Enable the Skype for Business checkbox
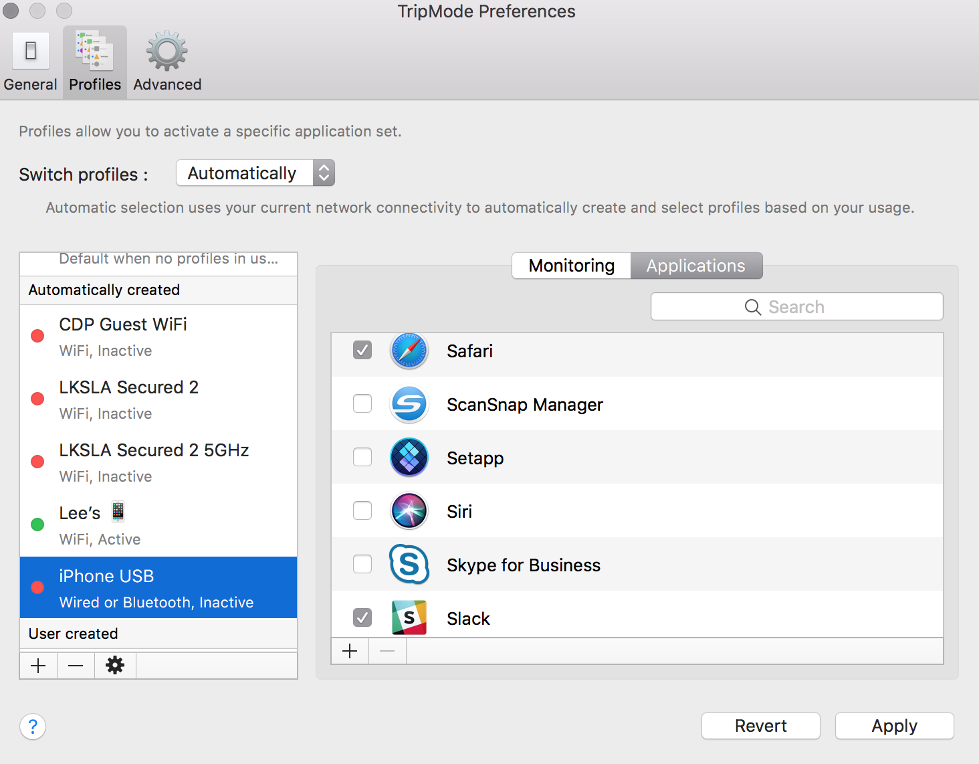Image resolution: width=979 pixels, height=764 pixels. [x=362, y=564]
